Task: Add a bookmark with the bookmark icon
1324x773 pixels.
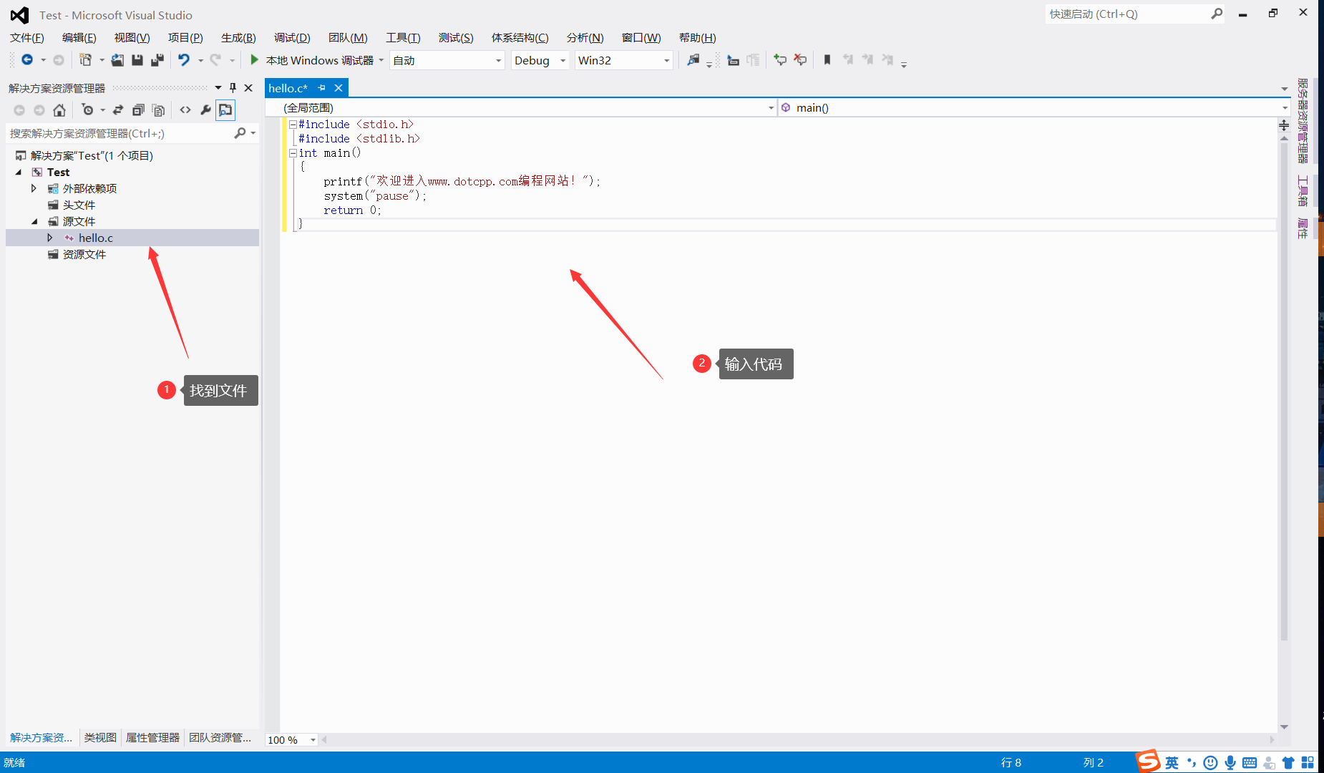Action: click(x=827, y=60)
